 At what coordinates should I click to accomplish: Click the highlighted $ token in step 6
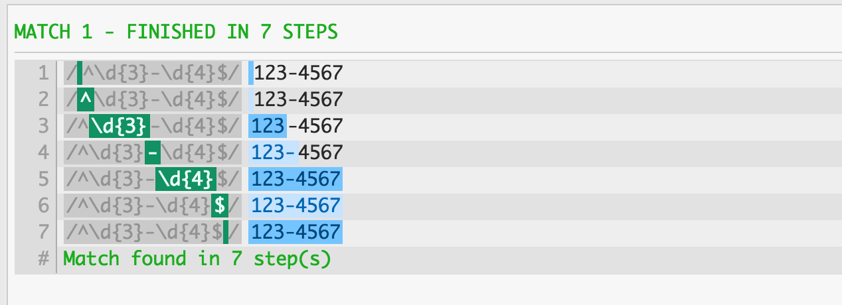220,206
